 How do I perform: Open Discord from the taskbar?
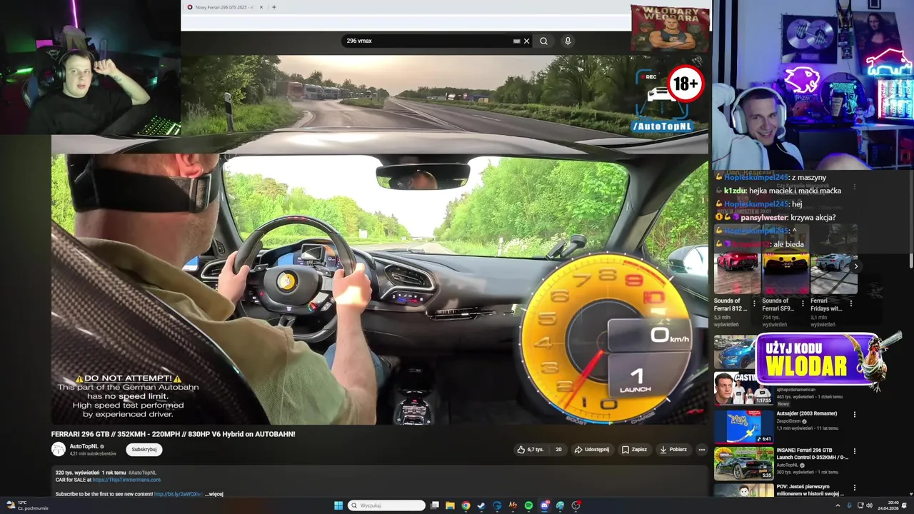point(544,505)
